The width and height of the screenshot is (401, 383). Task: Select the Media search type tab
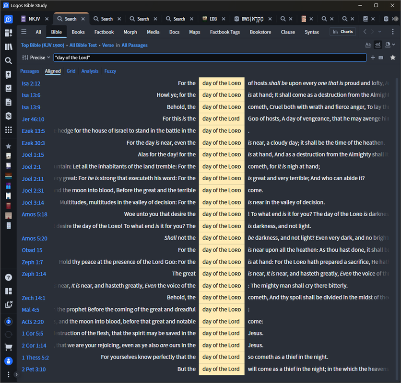point(153,32)
